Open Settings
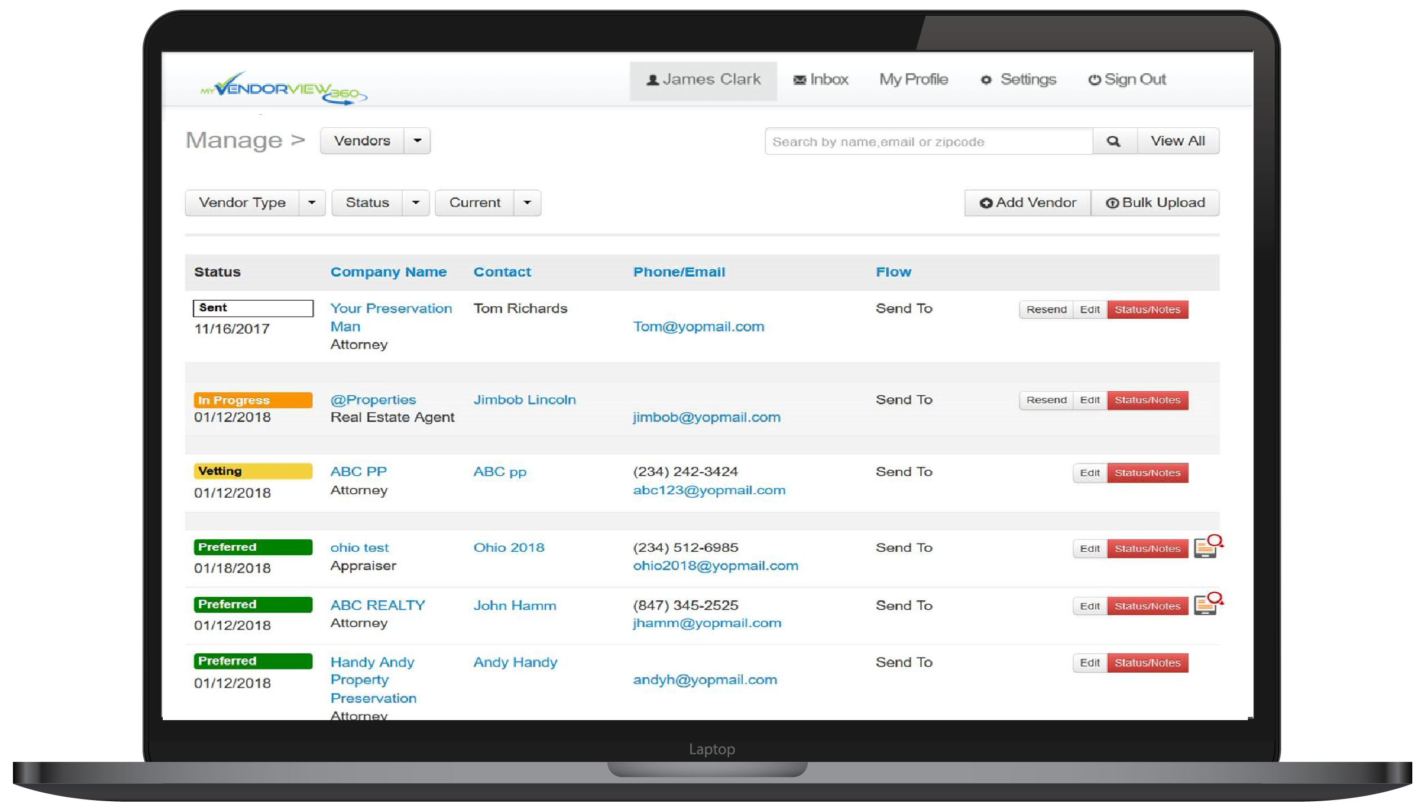The image size is (1414, 804). (1019, 80)
